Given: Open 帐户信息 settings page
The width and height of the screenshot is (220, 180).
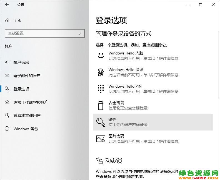Looking at the screenshot, I should pos(45,62).
